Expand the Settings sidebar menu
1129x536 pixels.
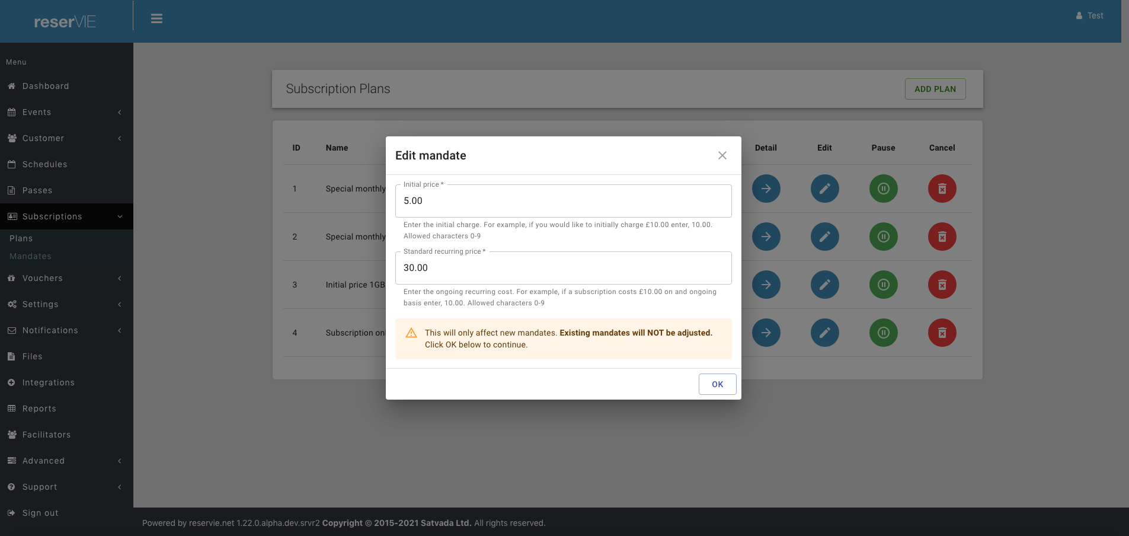65,304
